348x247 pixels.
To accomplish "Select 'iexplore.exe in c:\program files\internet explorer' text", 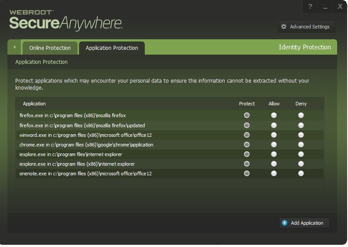I will [70, 154].
